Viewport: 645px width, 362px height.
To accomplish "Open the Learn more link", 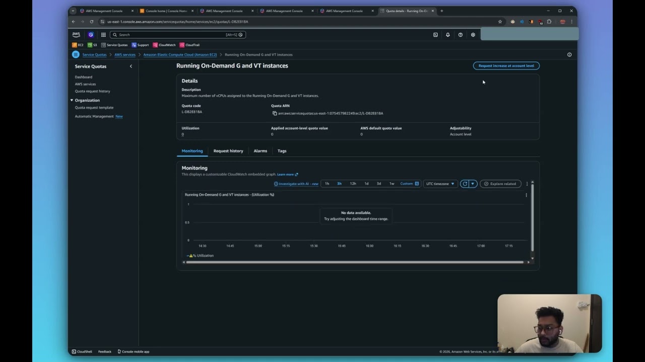I will (287, 174).
